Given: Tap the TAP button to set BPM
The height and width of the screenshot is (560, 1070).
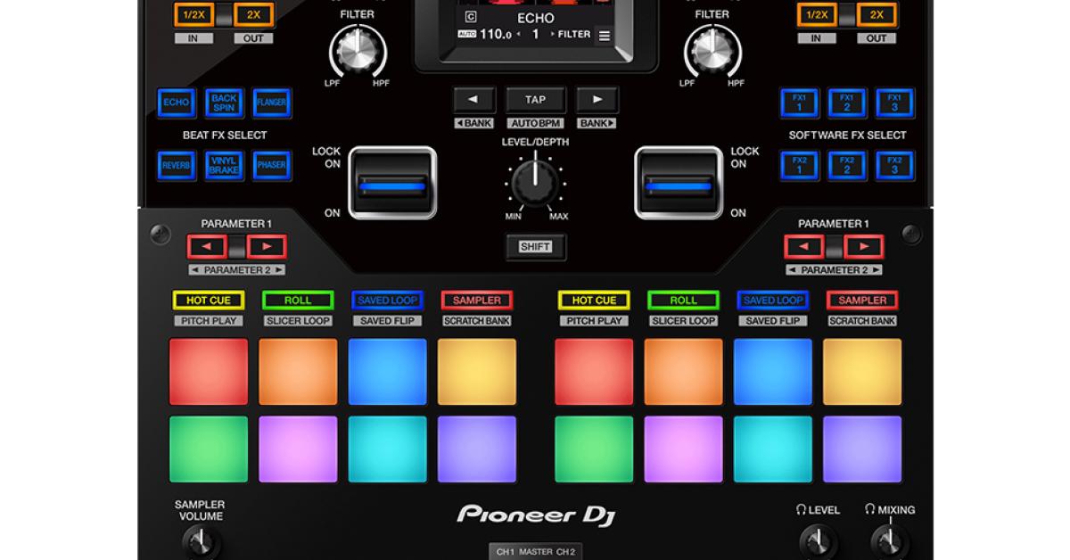Looking at the screenshot, I should (x=535, y=99).
